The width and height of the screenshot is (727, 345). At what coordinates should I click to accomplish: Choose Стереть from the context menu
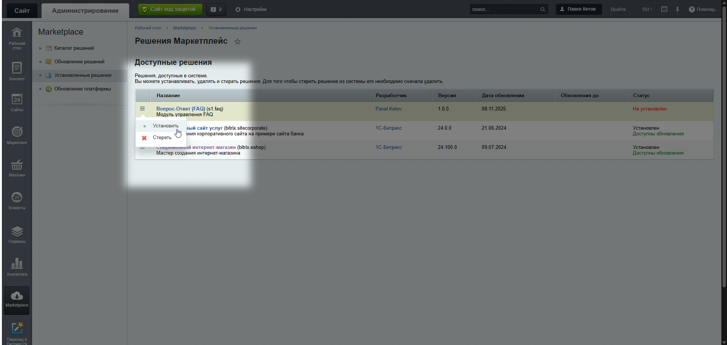click(x=162, y=138)
